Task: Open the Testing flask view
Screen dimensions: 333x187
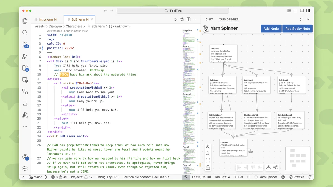Action: 25,103
